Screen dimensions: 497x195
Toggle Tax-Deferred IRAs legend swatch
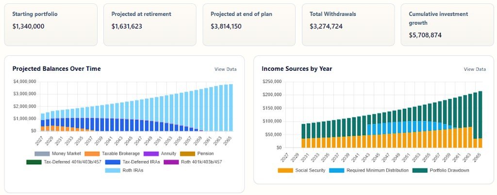click(x=113, y=162)
